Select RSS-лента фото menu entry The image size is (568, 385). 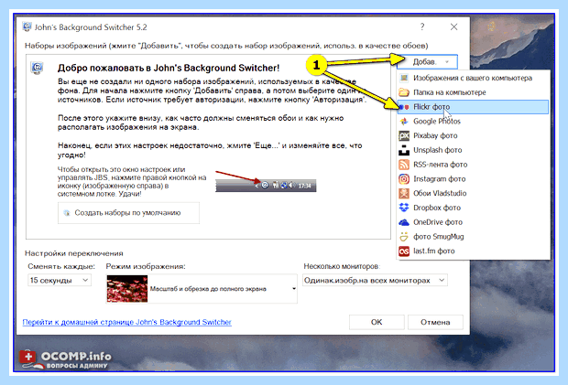(x=473, y=165)
